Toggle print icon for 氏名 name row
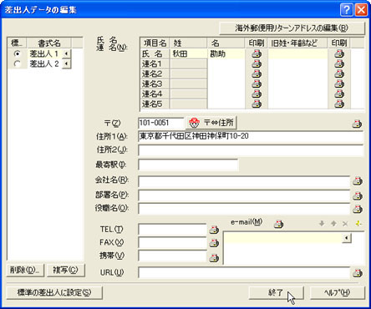This screenshot has width=371, height=309. pyautogui.click(x=257, y=53)
